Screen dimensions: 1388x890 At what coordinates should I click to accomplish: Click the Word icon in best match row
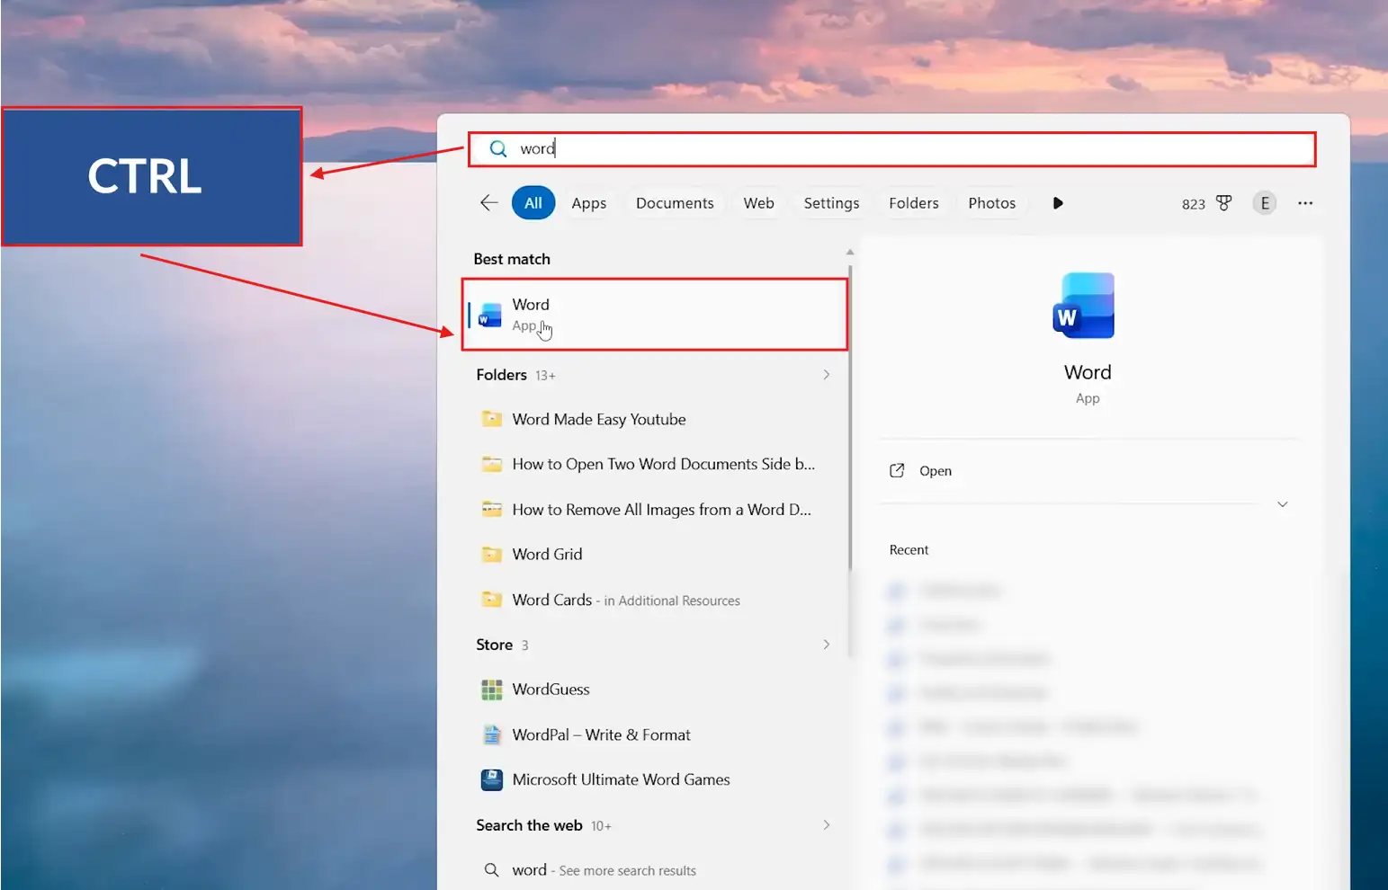[490, 316]
